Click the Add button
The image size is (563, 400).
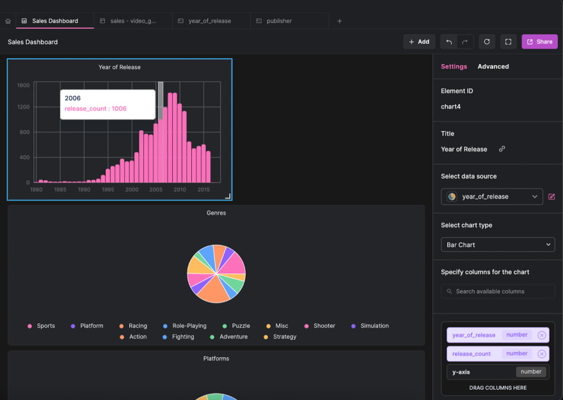419,42
